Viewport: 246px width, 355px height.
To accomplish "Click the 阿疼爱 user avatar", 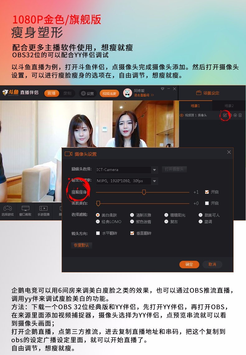I will tap(127, 93).
